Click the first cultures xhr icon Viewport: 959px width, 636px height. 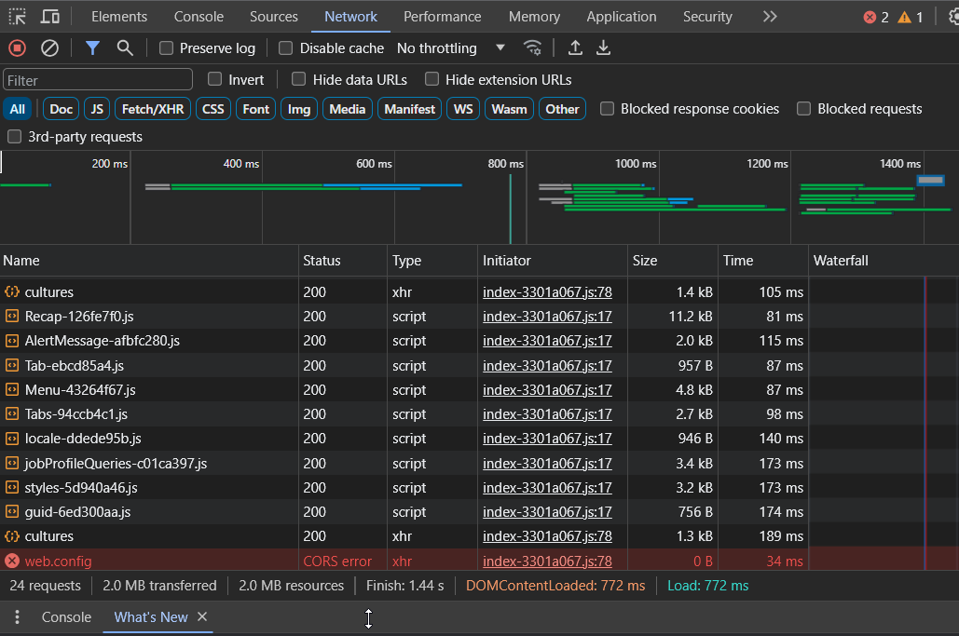click(x=11, y=292)
